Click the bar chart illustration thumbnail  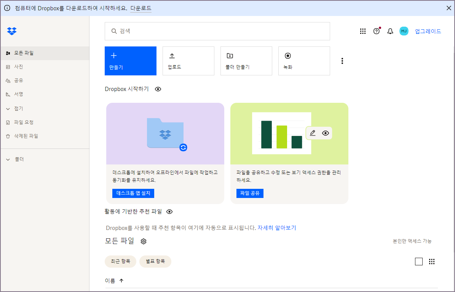[281, 133]
